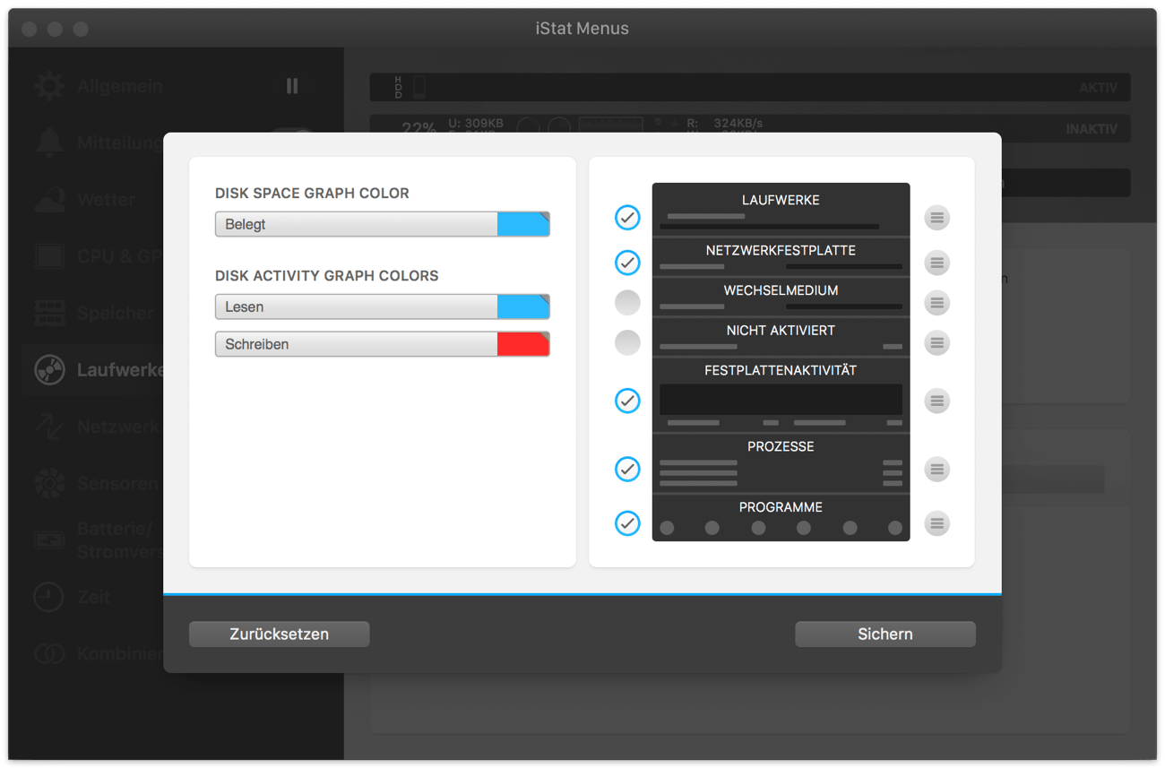Screen dimensions: 1165x768
Task: Select the Wechselmedium preview section
Action: click(781, 297)
